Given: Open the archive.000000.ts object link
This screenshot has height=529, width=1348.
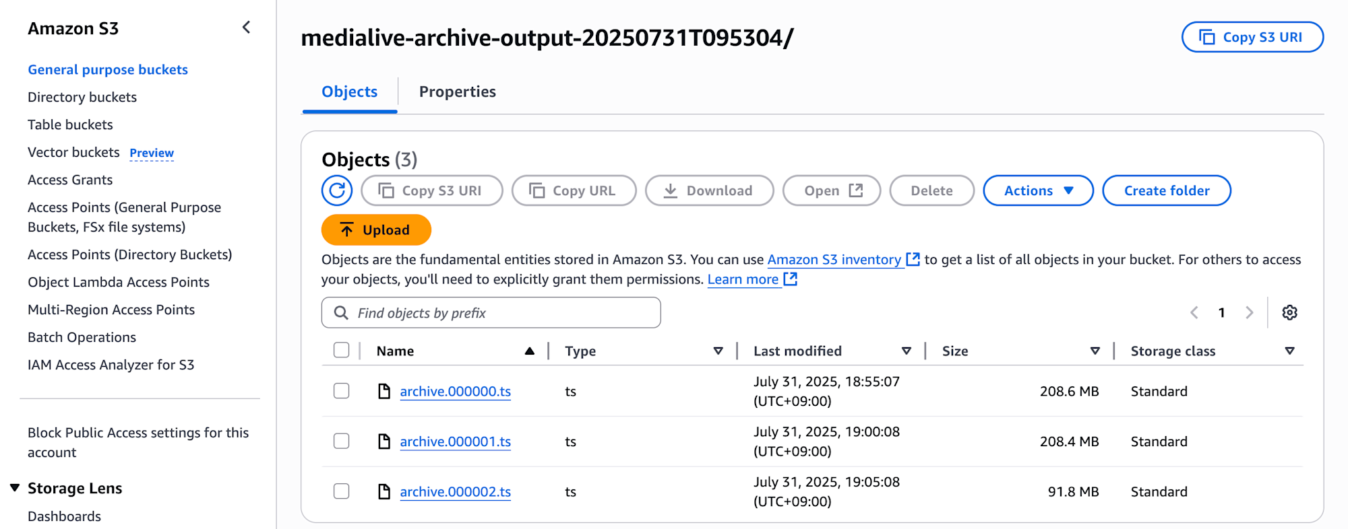Looking at the screenshot, I should coord(456,391).
